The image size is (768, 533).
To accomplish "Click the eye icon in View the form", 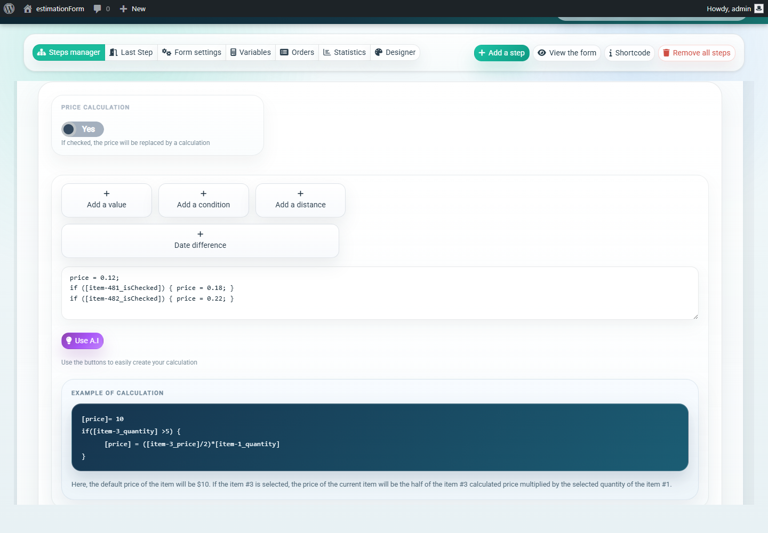I will click(x=542, y=53).
